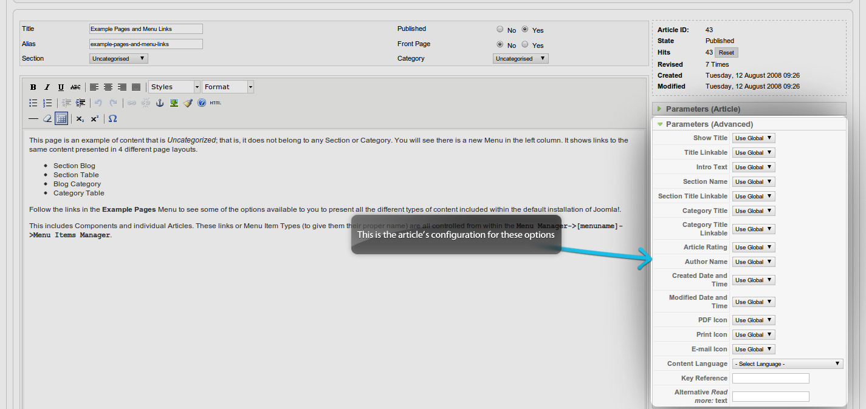Insert an ordered numbered list
Image resolution: width=866 pixels, height=409 pixels.
coord(47,103)
